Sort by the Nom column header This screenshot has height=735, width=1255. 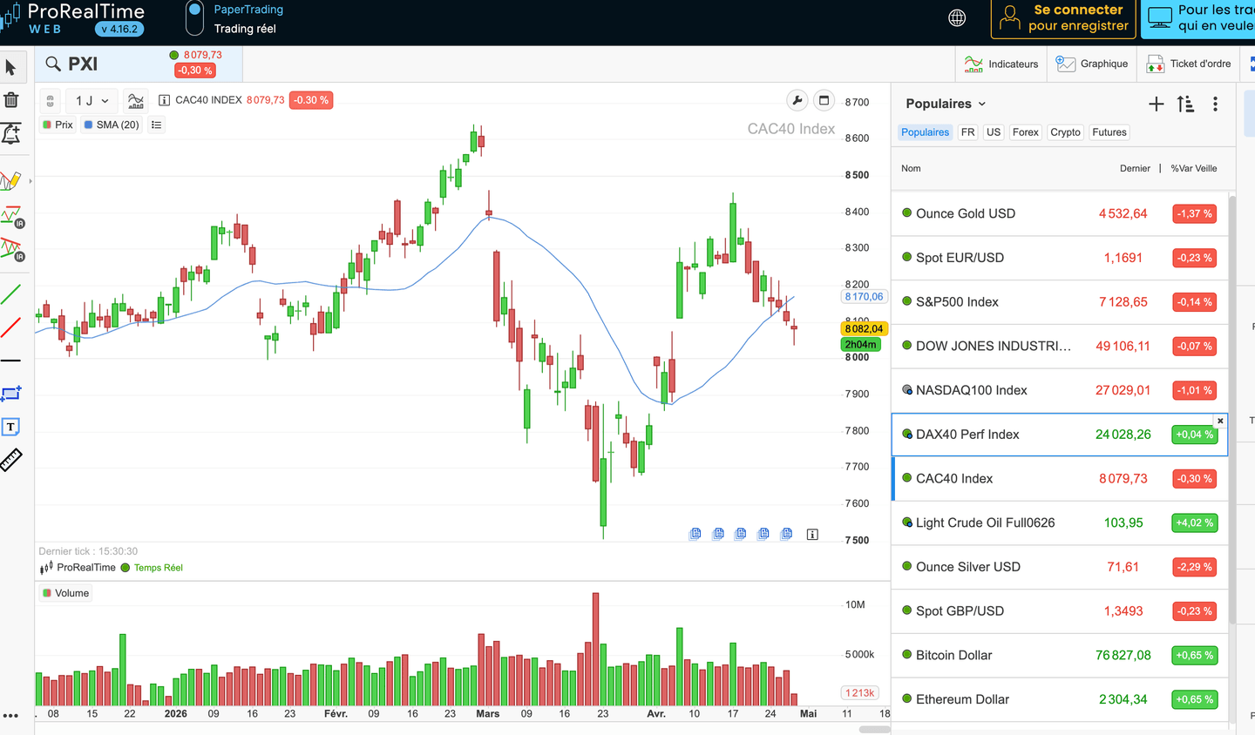tap(911, 168)
